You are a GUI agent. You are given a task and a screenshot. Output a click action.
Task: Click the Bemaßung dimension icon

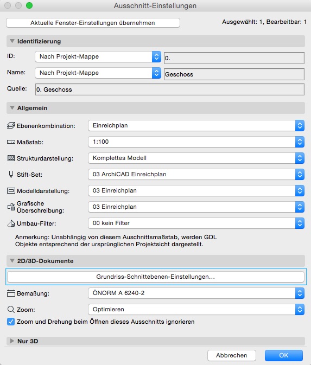point(11,293)
